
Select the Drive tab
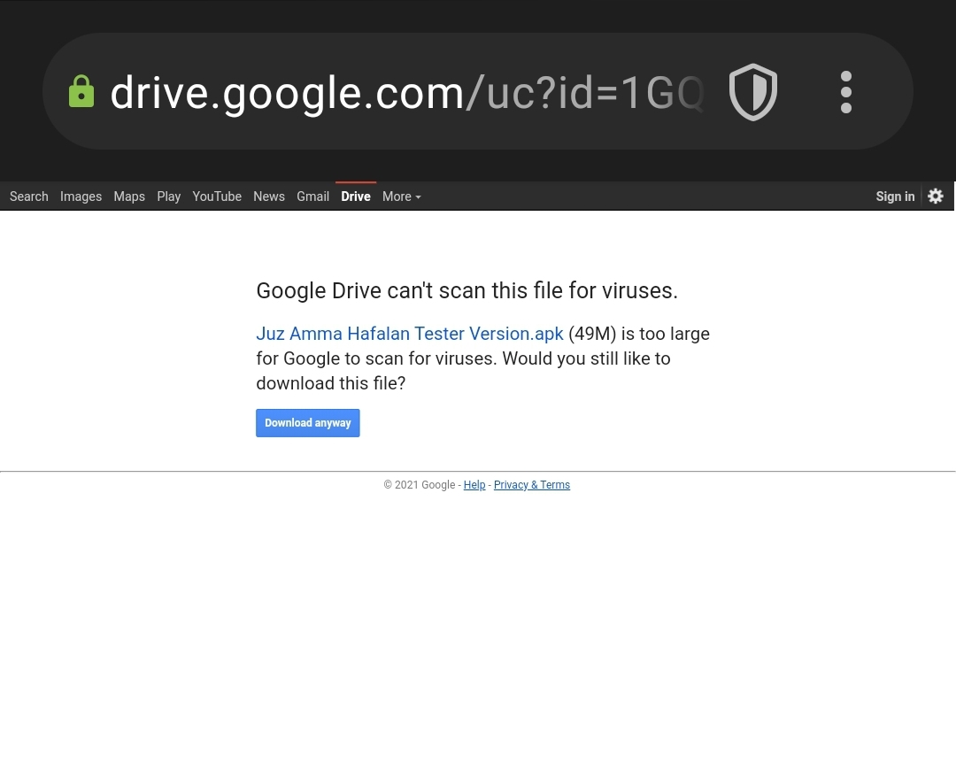click(x=356, y=196)
